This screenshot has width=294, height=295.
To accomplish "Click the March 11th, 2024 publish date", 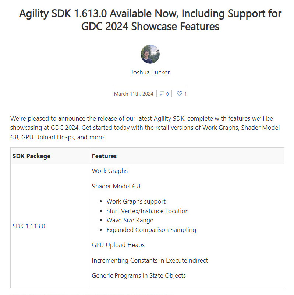I will tap(134, 94).
